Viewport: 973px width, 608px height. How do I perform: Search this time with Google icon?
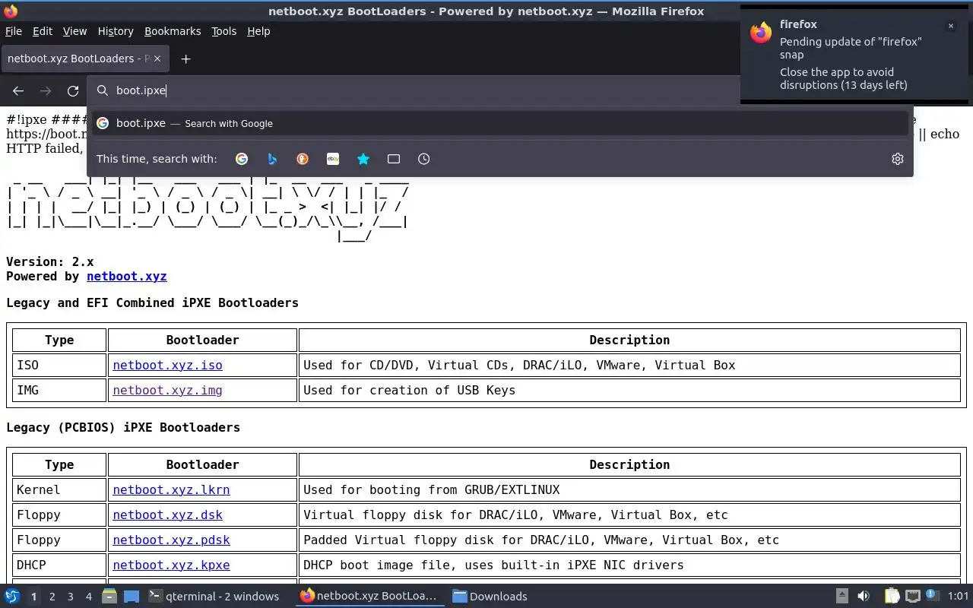[242, 159]
